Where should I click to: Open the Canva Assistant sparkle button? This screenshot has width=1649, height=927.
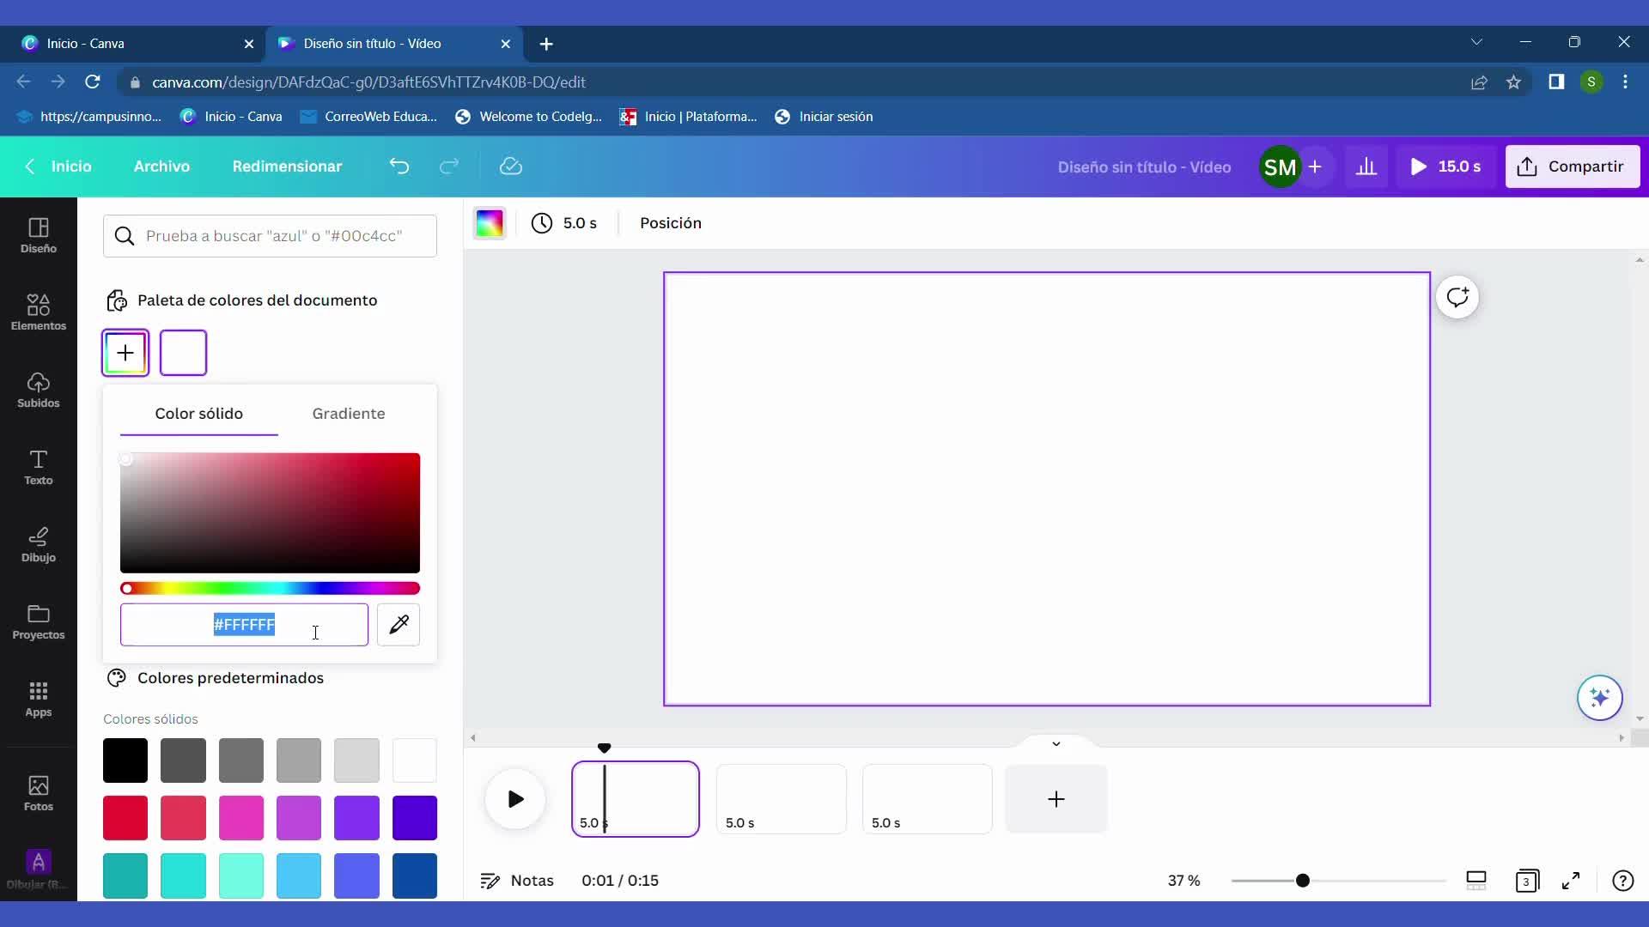click(1599, 697)
